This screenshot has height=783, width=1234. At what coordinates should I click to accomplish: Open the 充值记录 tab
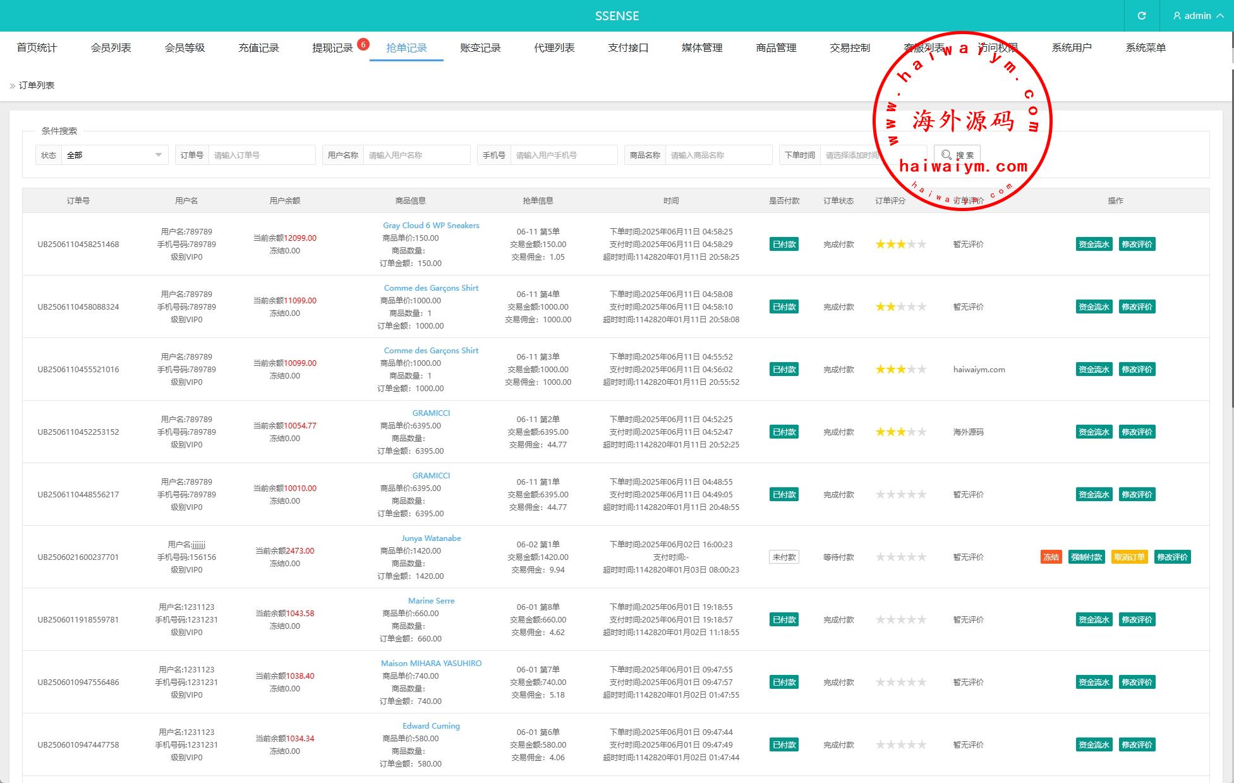coord(258,47)
